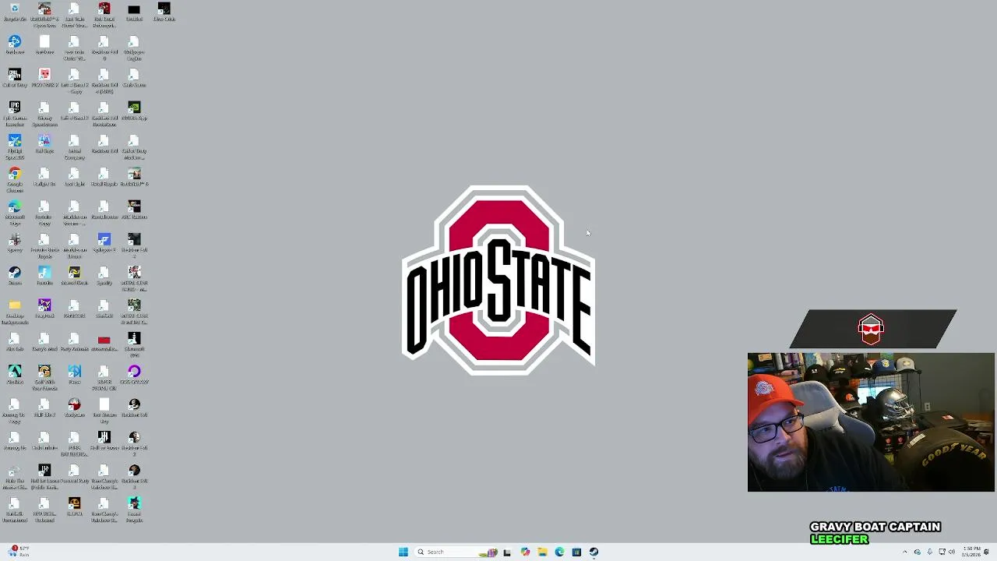Select the Call of Duty icon with the black logo
Screen dimensions: 997x561
tap(15, 78)
